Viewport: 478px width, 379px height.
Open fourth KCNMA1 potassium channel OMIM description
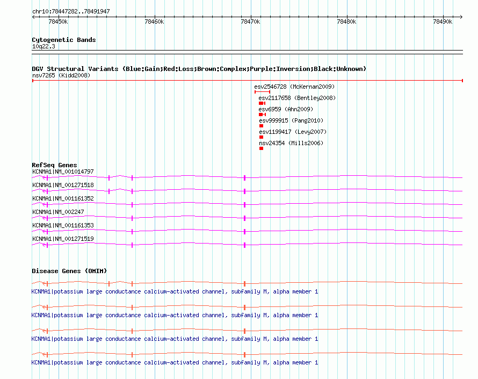[175, 362]
